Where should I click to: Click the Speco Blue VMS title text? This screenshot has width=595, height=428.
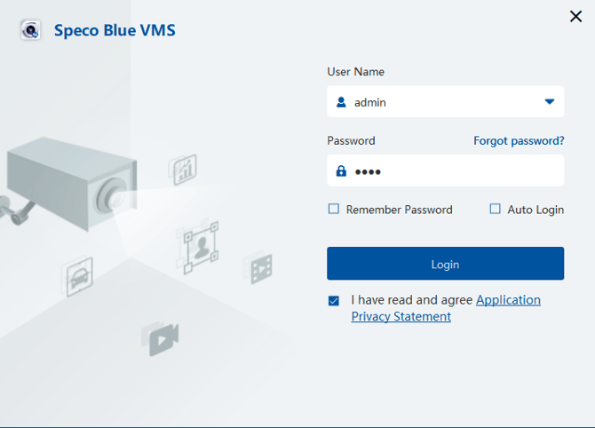pyautogui.click(x=115, y=30)
